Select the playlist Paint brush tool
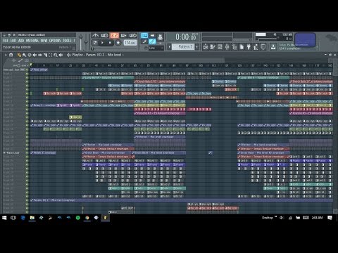 click(x=24, y=55)
